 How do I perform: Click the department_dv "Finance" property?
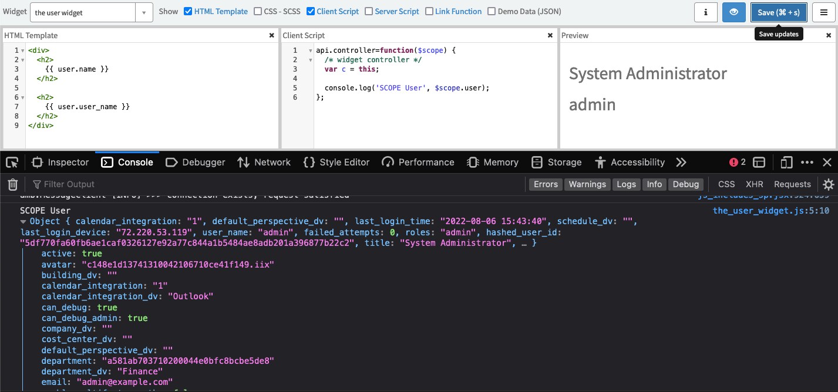[x=102, y=371]
